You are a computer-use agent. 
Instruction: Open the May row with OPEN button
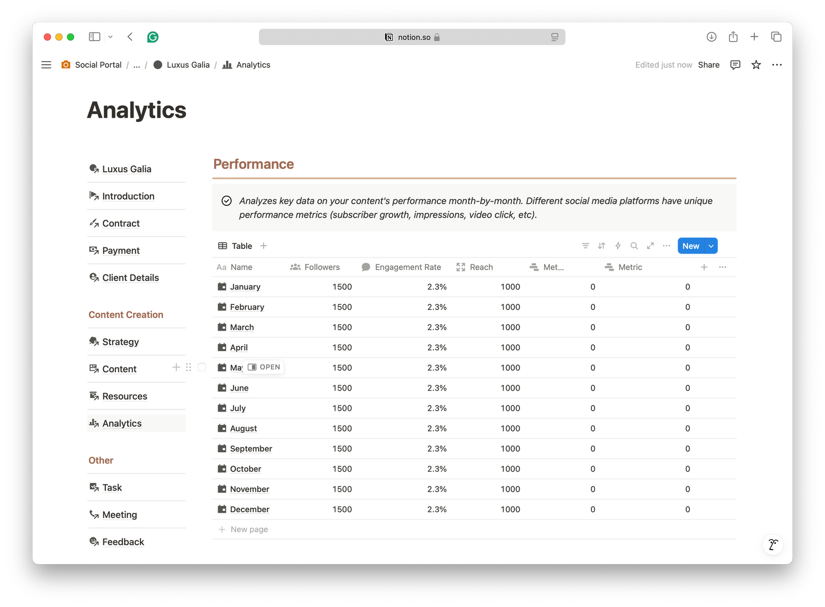(264, 367)
